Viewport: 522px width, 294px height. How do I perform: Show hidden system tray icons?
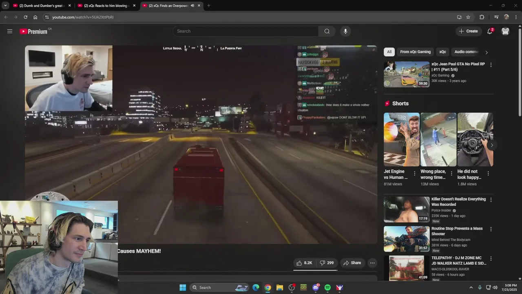click(x=471, y=287)
